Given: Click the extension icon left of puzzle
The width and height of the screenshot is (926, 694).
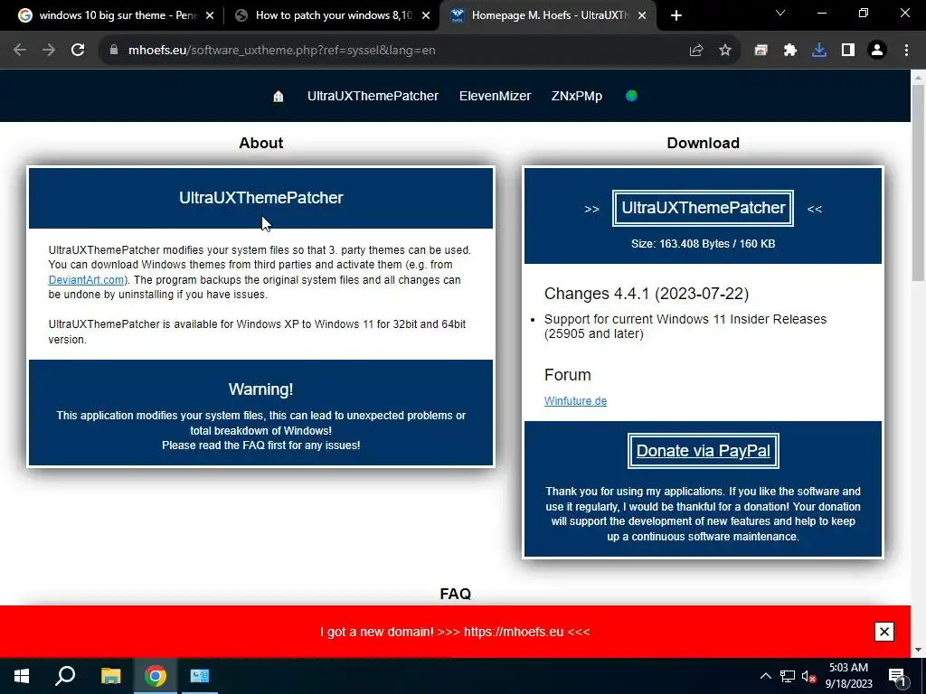Looking at the screenshot, I should (761, 51).
